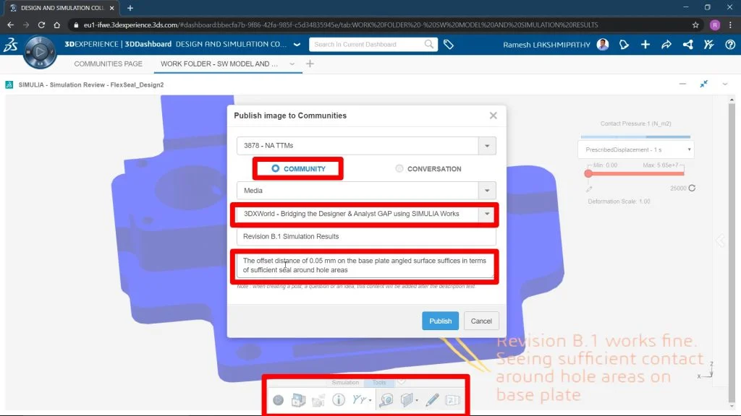
Task: Click the Publish button
Action: (440, 321)
